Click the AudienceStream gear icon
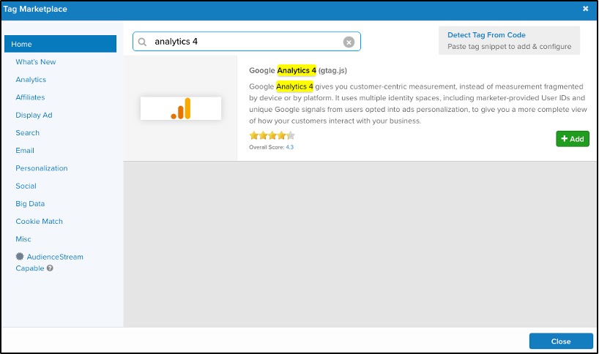 [20, 257]
